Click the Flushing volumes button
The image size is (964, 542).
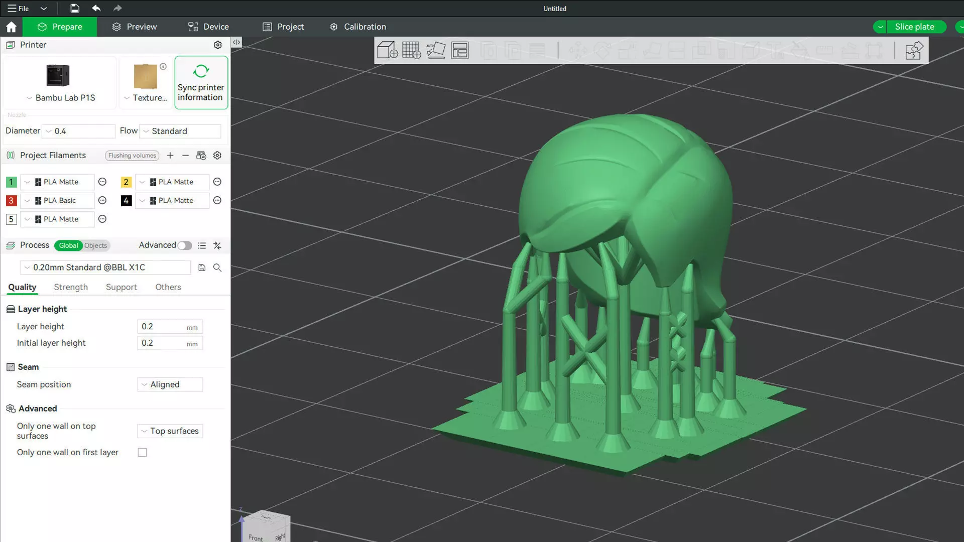tap(132, 156)
